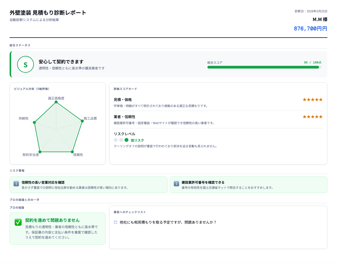This screenshot has height=263, width=337.
Task: Click the green S grade badge
Action: pyautogui.click(x=26, y=64)
